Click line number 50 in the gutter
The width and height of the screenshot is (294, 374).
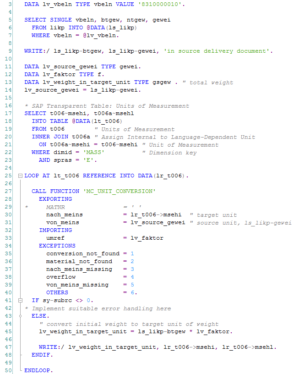coord(8,370)
